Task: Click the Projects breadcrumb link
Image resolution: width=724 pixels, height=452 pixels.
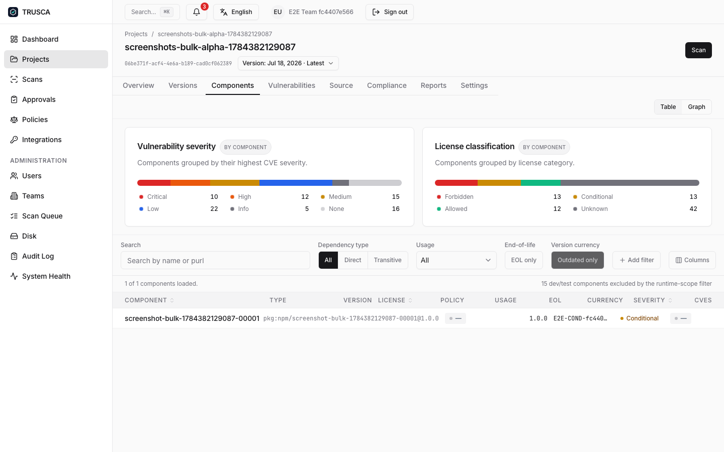Action: (x=136, y=34)
